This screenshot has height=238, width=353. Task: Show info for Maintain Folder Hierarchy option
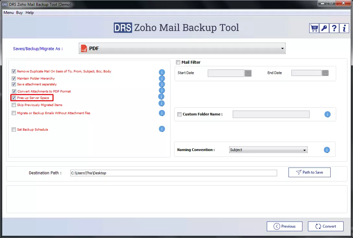(162, 78)
